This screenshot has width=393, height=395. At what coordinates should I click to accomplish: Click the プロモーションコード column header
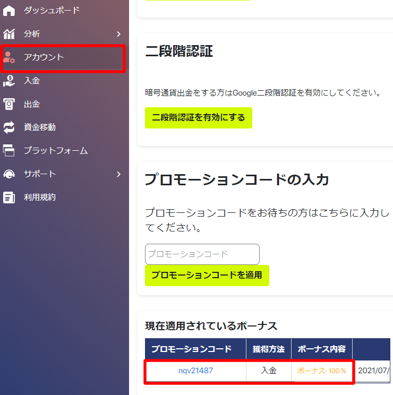(x=195, y=349)
